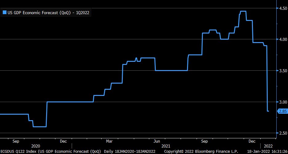Select the Jun month axis label
Image resolution: width=288 pixels, height=154 pixels.
click(156, 141)
